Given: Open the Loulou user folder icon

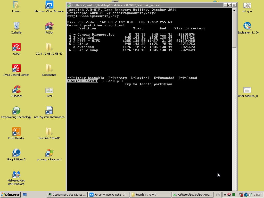Looking at the screenshot, I should pyautogui.click(x=16, y=7).
